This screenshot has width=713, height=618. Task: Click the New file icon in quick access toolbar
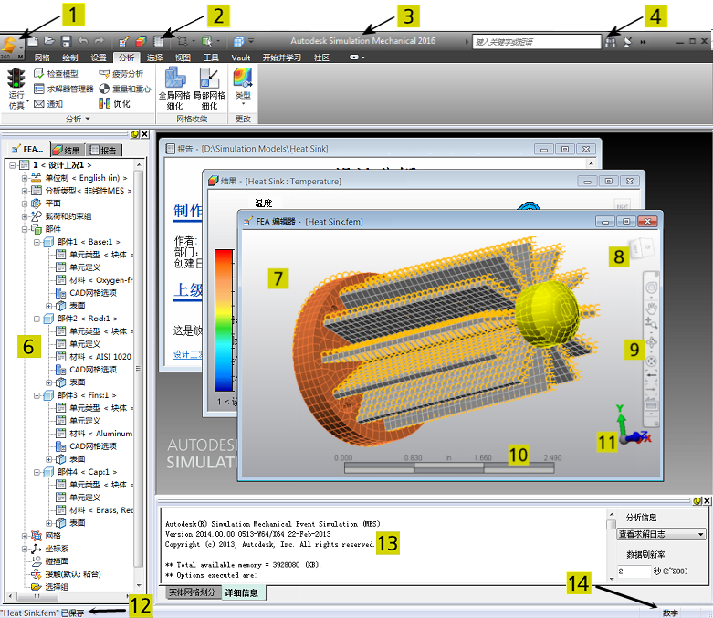(33, 41)
